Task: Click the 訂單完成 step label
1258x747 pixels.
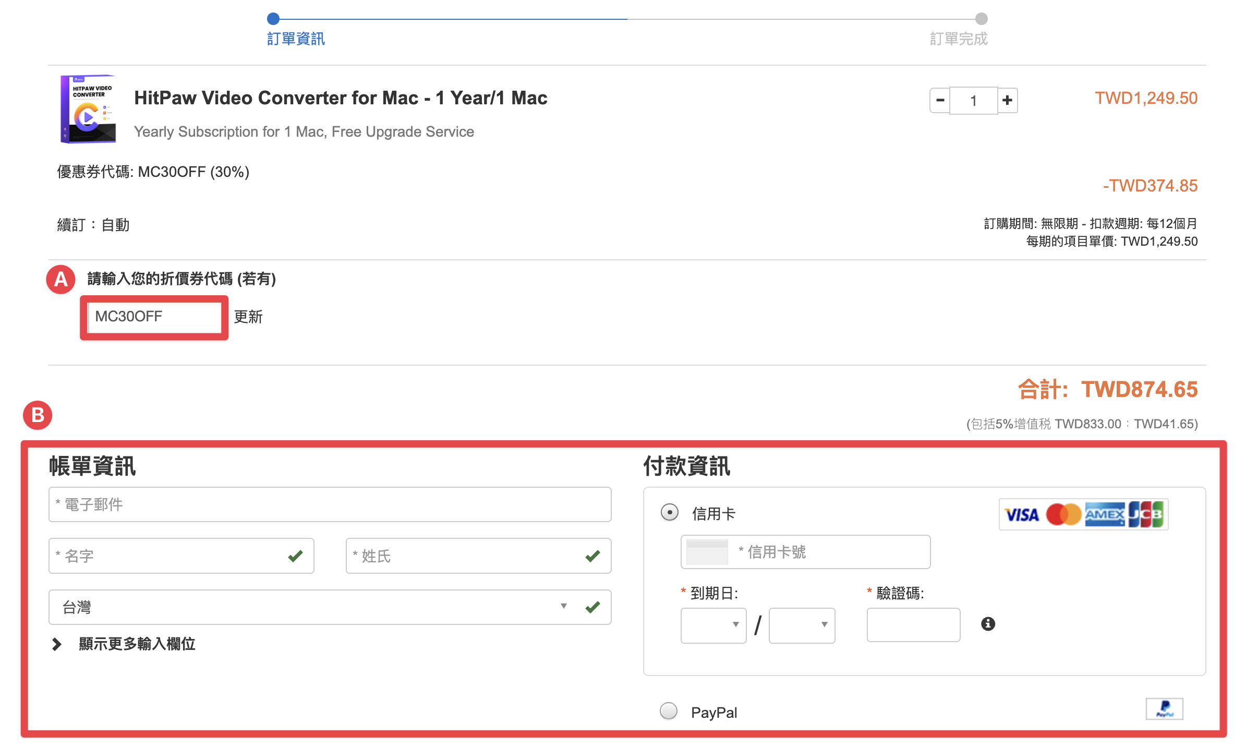Action: tap(959, 39)
